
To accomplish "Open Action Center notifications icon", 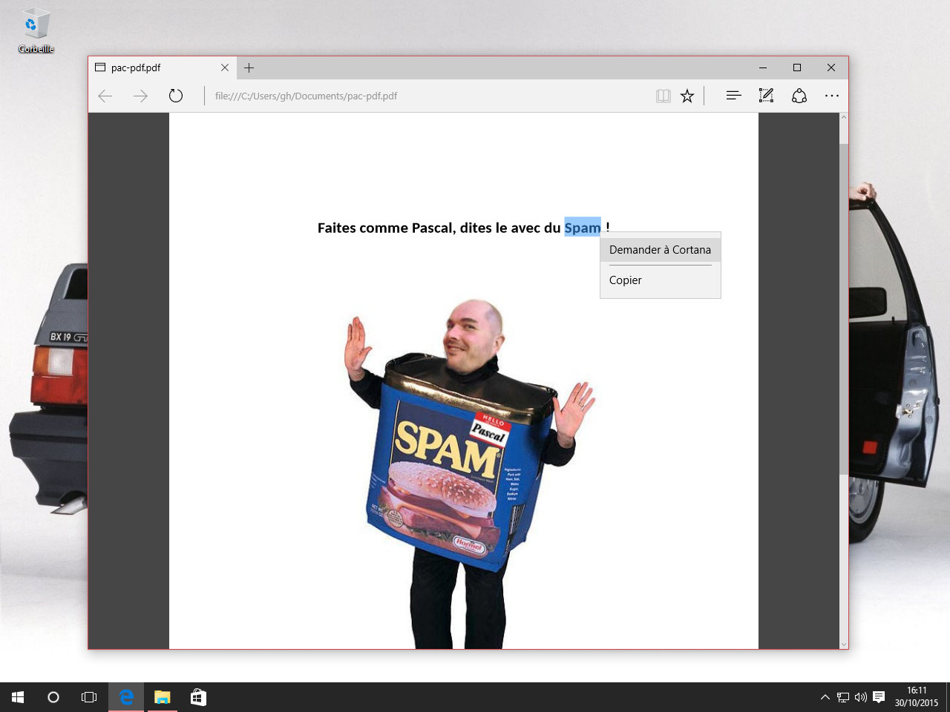I will pyautogui.click(x=879, y=697).
